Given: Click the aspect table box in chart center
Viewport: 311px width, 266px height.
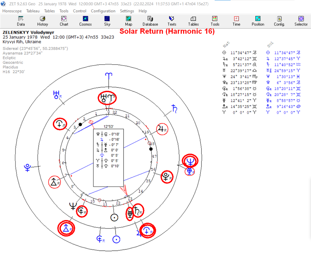Looking at the screenshot, I should tap(109, 158).
